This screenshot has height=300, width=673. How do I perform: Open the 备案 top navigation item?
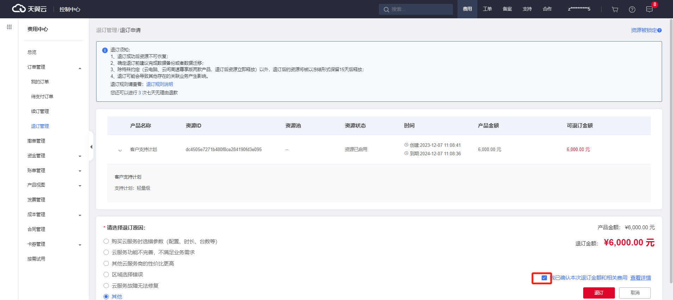507,9
